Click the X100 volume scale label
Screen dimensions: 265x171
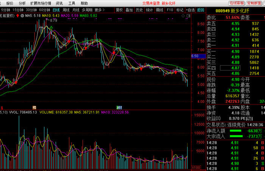pos(196,167)
